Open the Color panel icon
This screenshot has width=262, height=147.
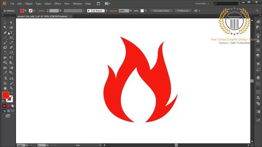258,22
